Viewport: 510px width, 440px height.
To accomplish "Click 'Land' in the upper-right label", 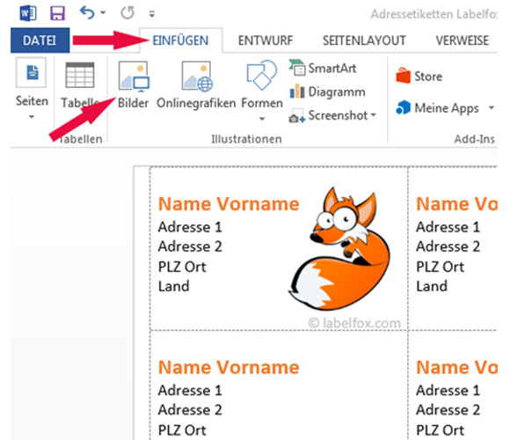I will pyautogui.click(x=432, y=286).
